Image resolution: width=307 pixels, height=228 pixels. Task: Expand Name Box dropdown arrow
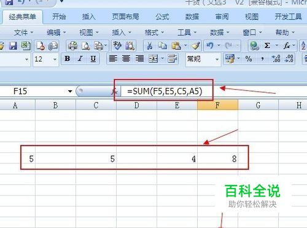point(70,91)
